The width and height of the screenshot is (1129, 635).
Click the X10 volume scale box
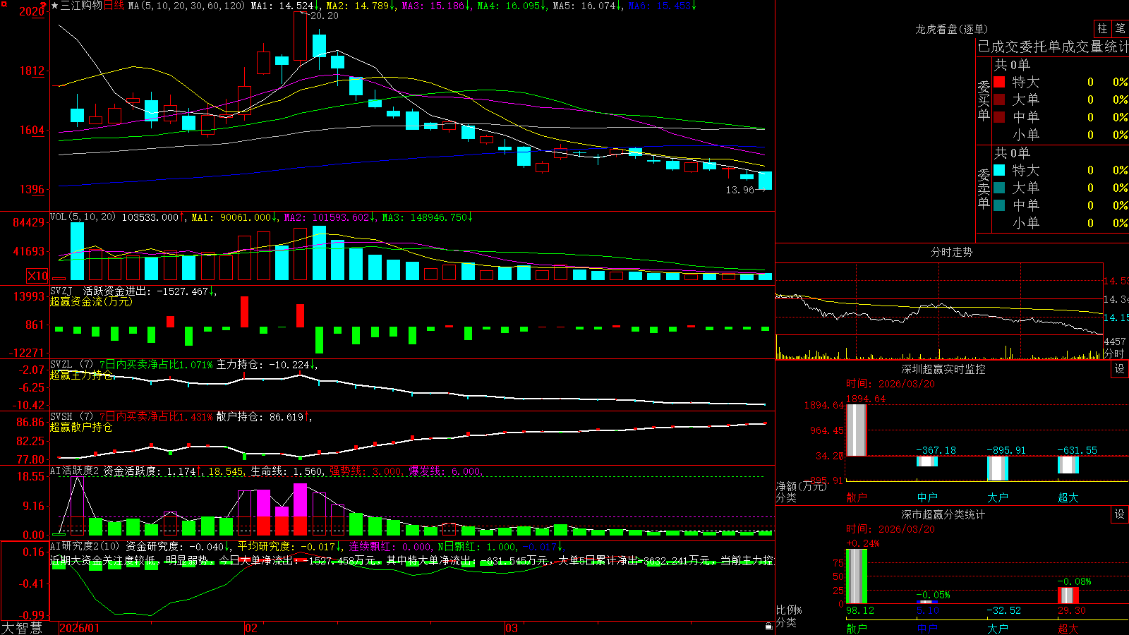(37, 276)
